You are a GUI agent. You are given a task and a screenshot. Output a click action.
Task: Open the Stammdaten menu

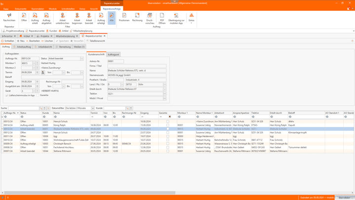pos(37,9)
